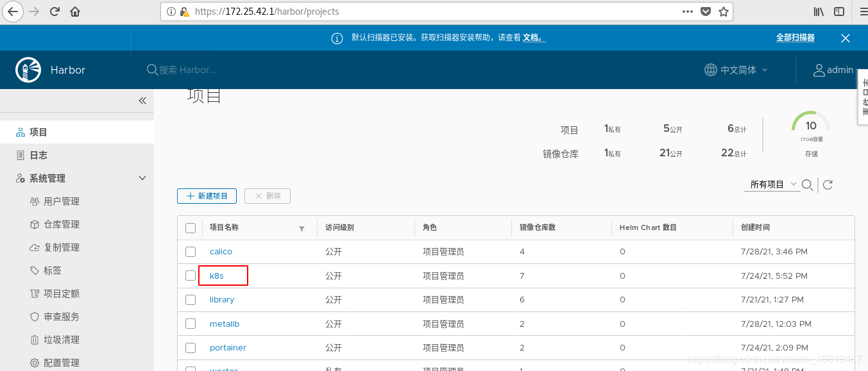Select all projects with header checkbox
Screen dimensions: 868x371
pyautogui.click(x=191, y=228)
